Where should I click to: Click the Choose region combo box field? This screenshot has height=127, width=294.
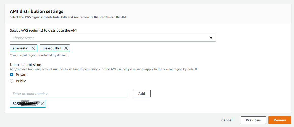(109, 38)
